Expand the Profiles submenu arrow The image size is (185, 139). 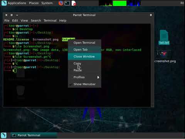click(x=98, y=77)
